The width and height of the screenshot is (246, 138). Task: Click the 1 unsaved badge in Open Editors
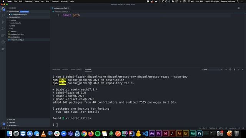[24, 11]
